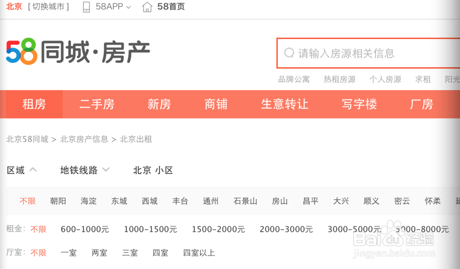
Task: Click the 北京出租 breadcrumb
Action: 136,139
